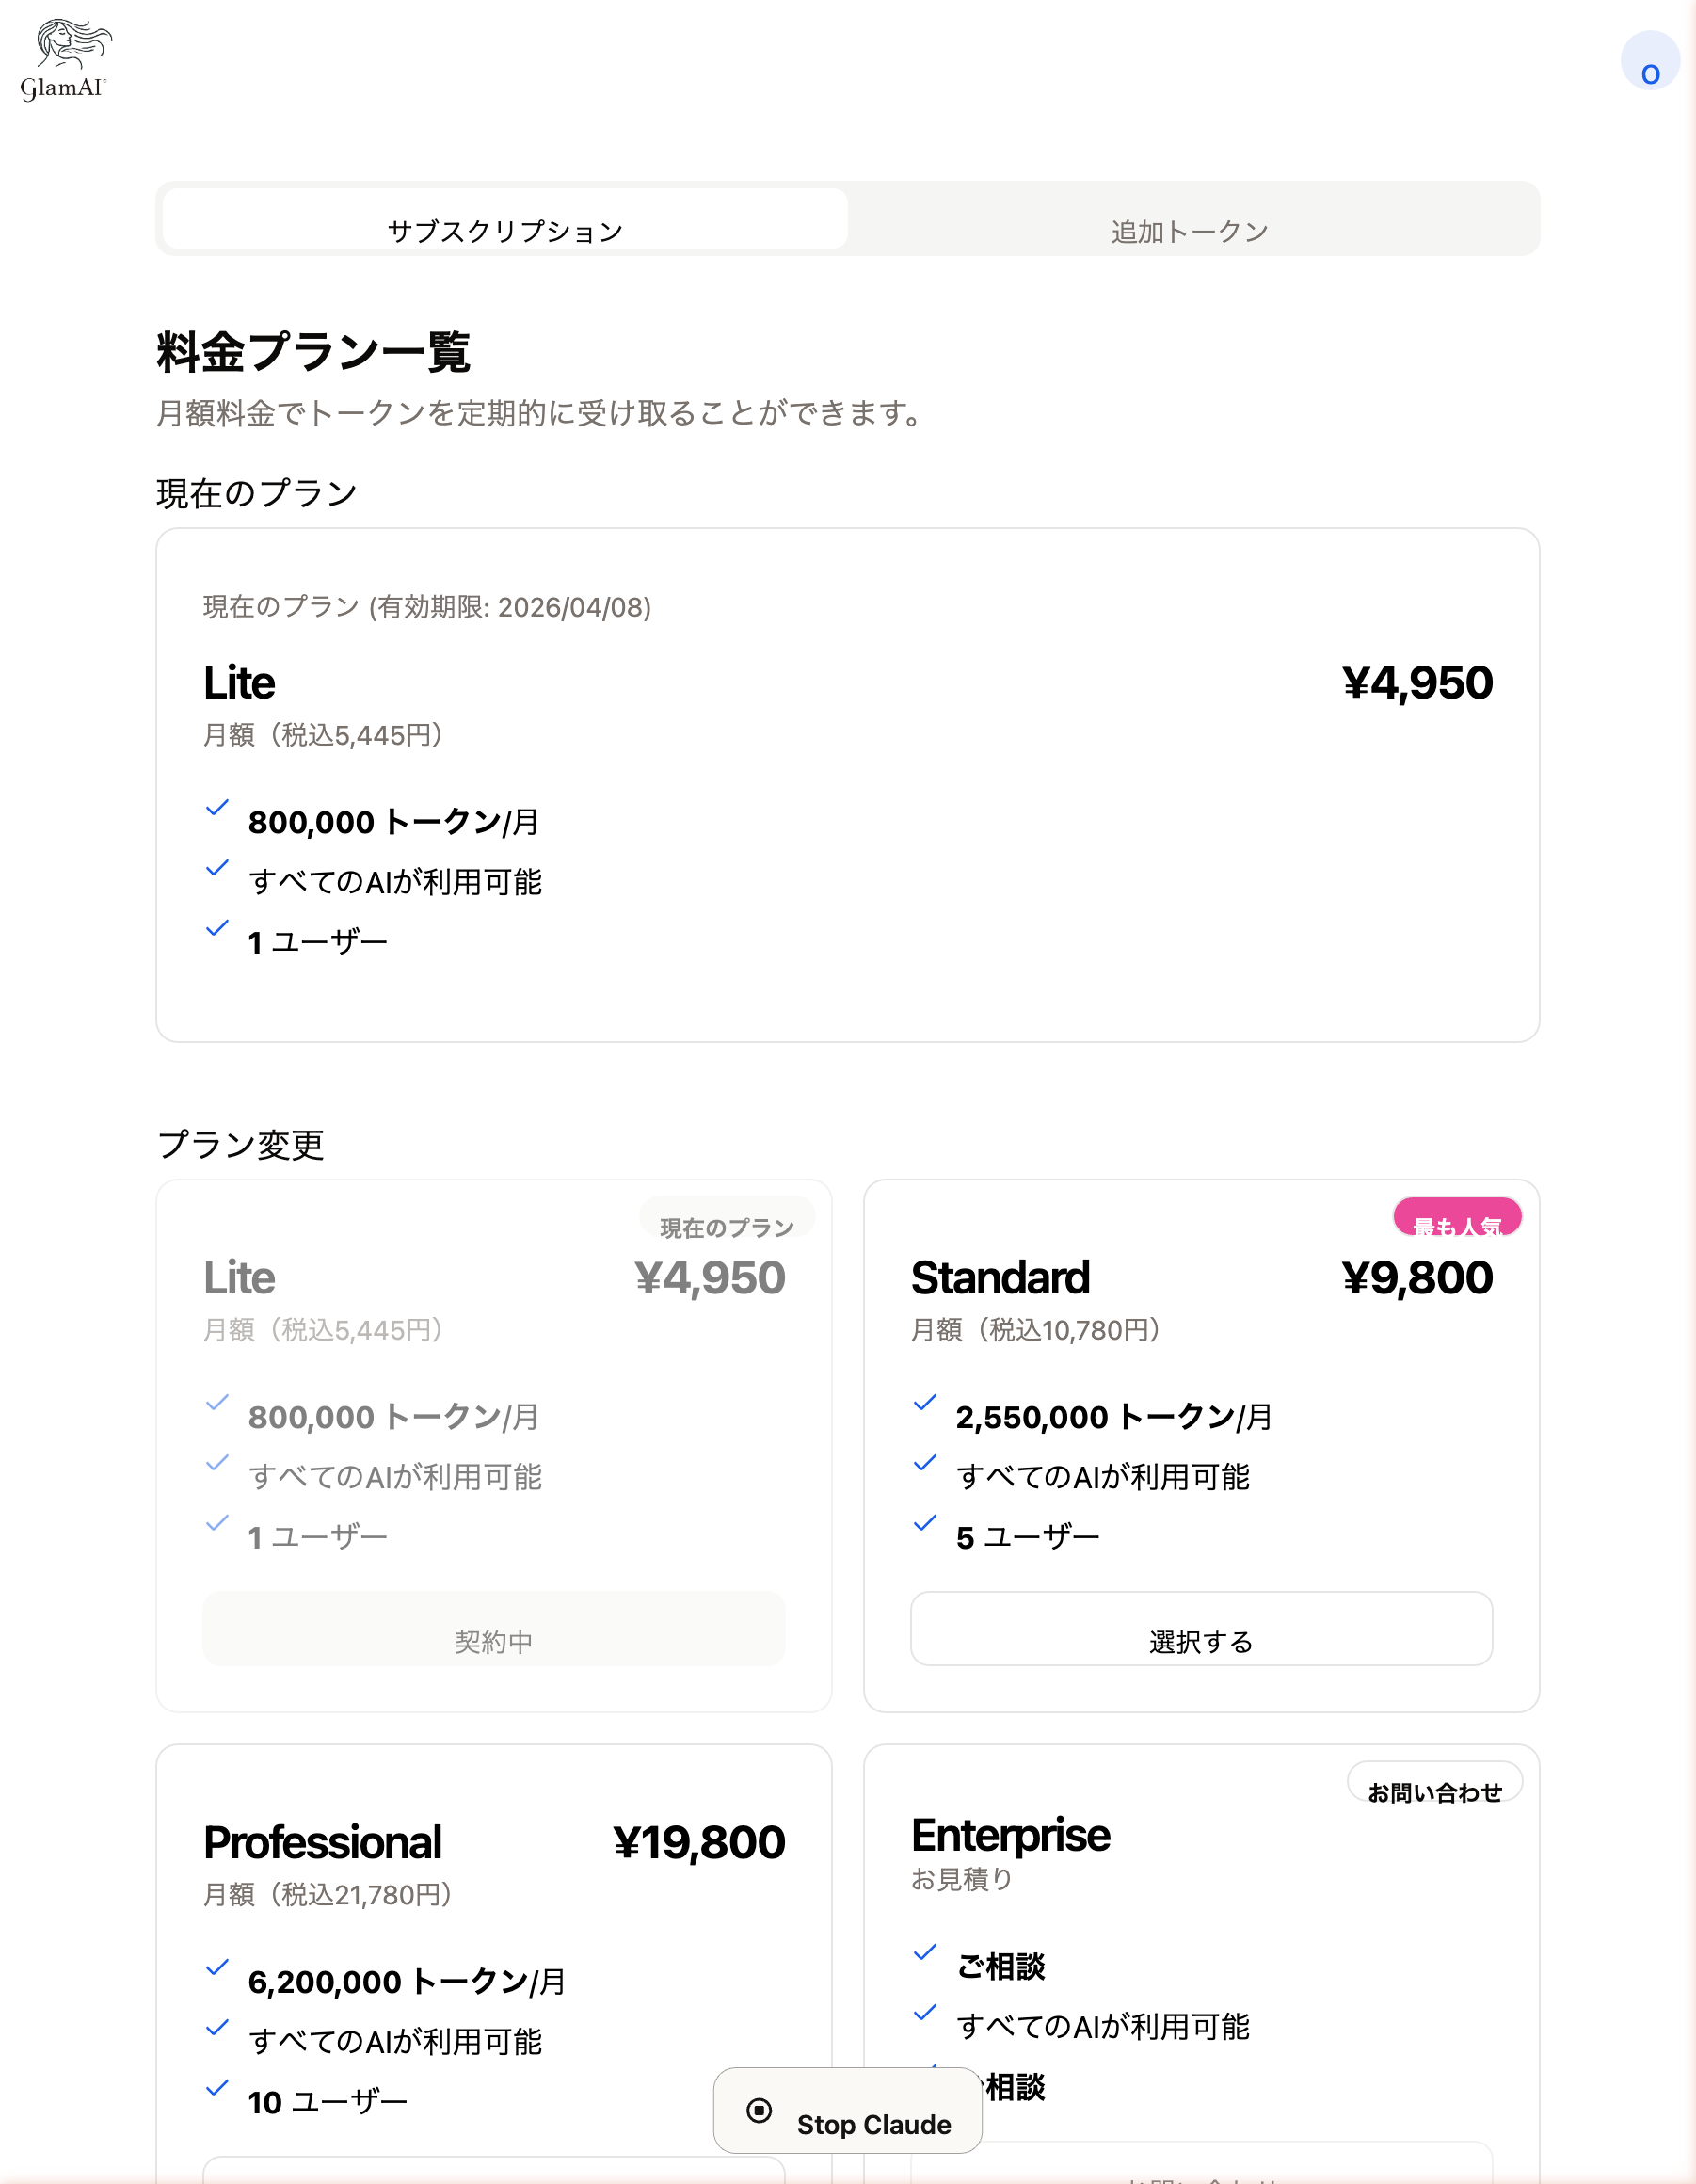Click the お問い合わせ badge on Enterprise
This screenshot has height=2184, width=1696.
pos(1435,1783)
